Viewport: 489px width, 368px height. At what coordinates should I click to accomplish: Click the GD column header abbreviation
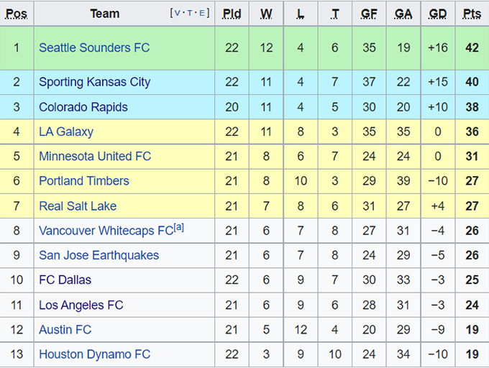pos(437,14)
